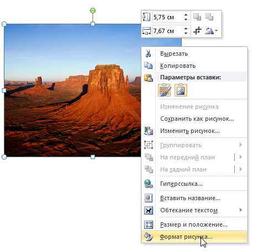
Task: Click the left-middle sizing handle
Action: pyautogui.click(x=4, y=90)
